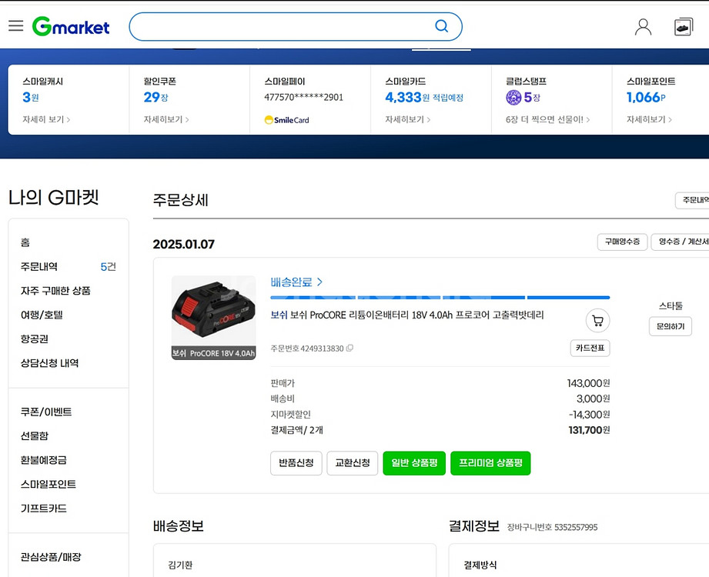This screenshot has height=577, width=709.
Task: Open '6장 더 찍으면 선물이!' link
Action: pos(547,119)
